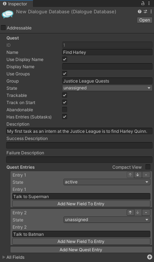154x262 pixels.
Task: Click the Open button
Action: pyautogui.click(x=145, y=20)
